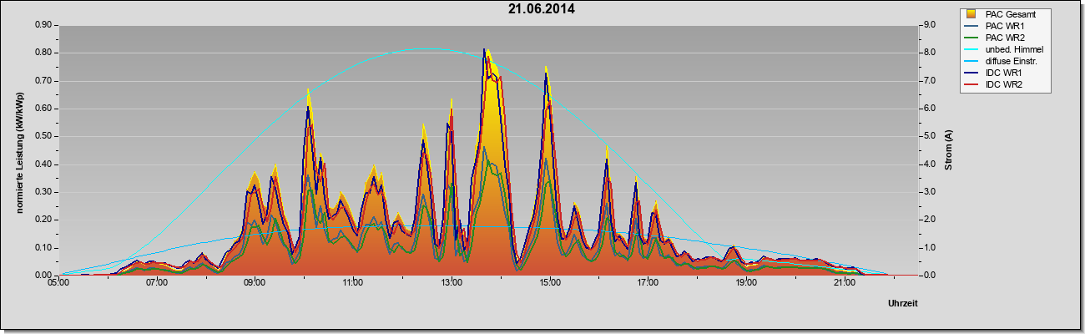
Task: Click the 15:00 time axis label
Action: pyautogui.click(x=549, y=284)
